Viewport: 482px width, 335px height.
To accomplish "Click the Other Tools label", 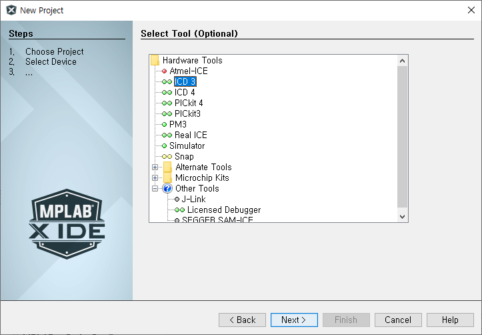I will 197,188.
